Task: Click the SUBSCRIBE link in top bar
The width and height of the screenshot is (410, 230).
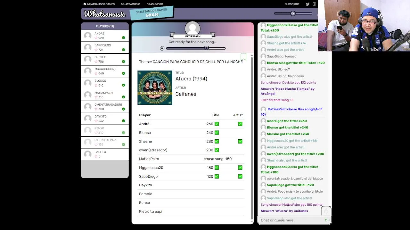Action: click(x=292, y=4)
